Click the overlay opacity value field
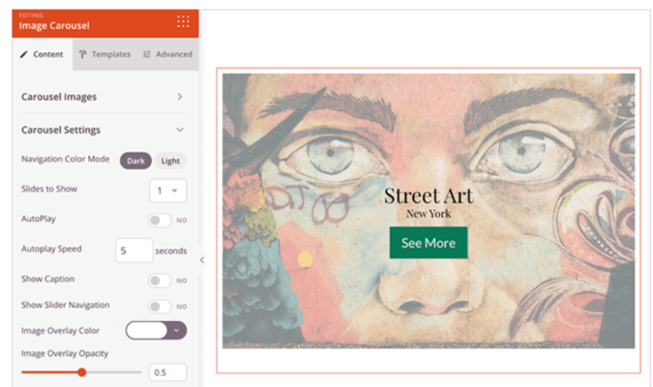This screenshot has width=653, height=387. (167, 372)
